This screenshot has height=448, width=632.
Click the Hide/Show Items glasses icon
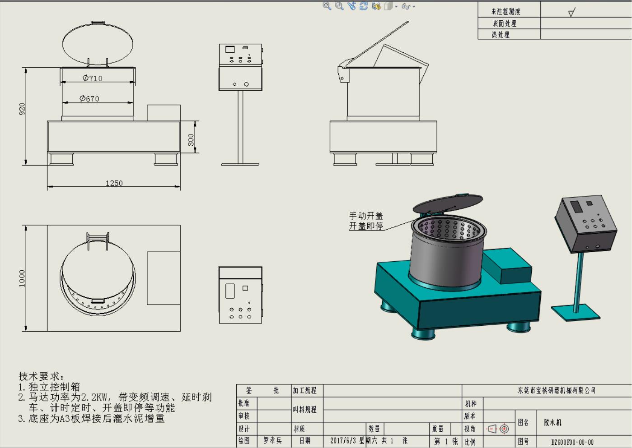pos(406,6)
